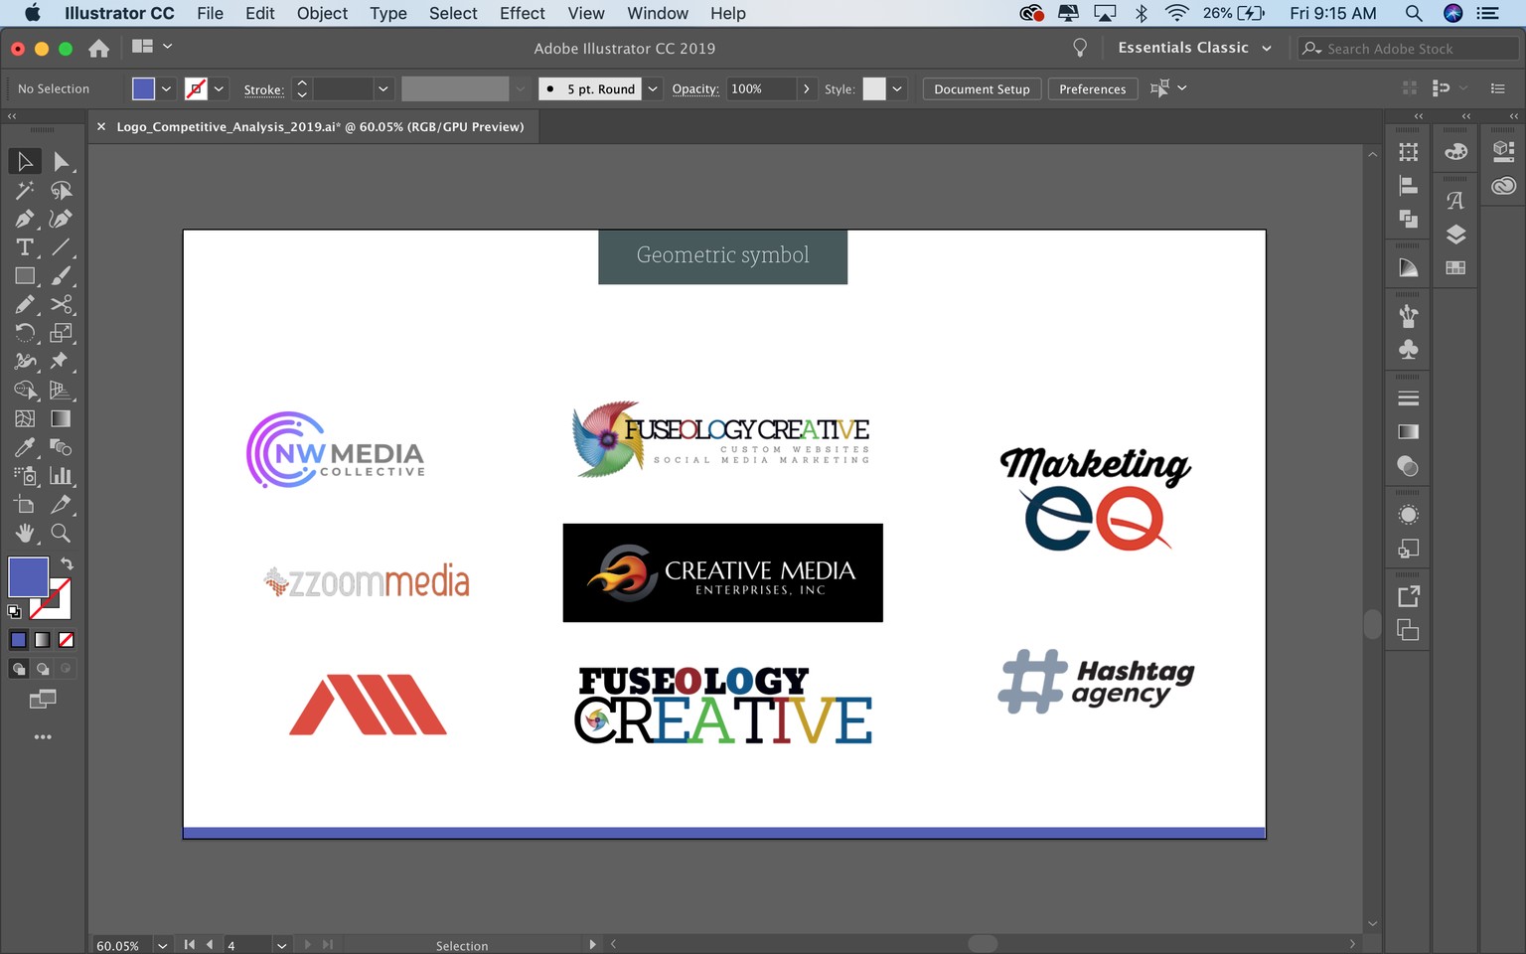
Task: Select the Type tool
Action: tap(25, 247)
